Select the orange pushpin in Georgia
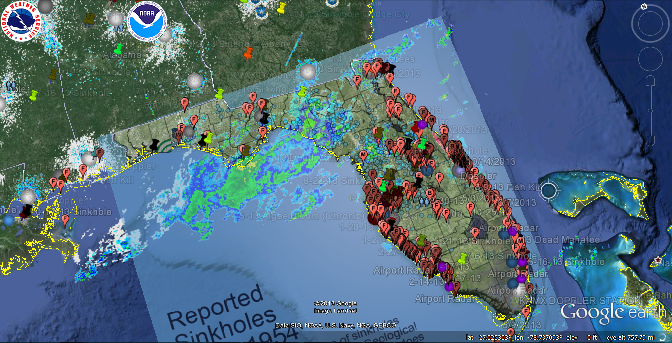This screenshot has width=672, height=343. click(248, 52)
